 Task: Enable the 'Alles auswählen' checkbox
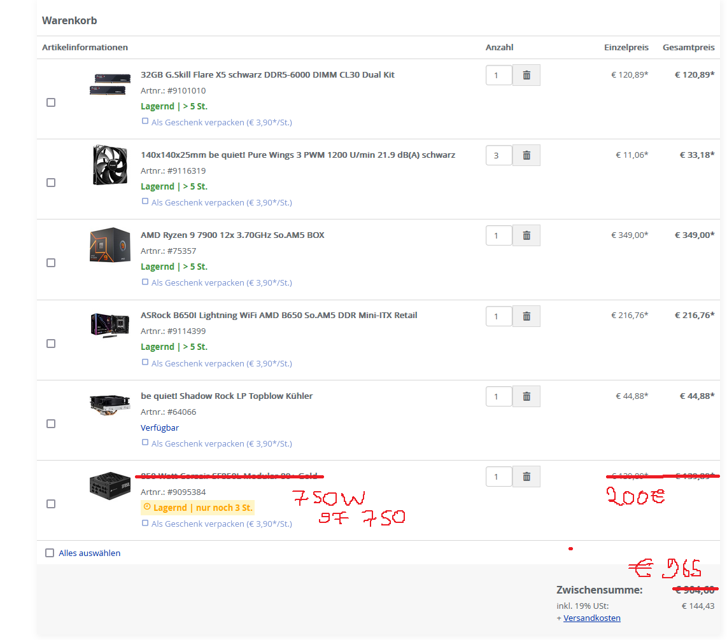click(x=50, y=553)
